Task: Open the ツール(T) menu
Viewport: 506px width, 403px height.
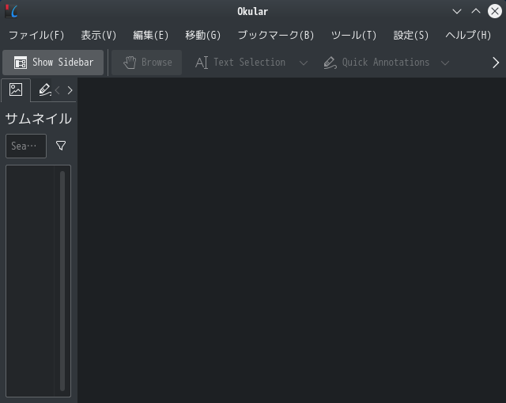Action: (x=353, y=35)
